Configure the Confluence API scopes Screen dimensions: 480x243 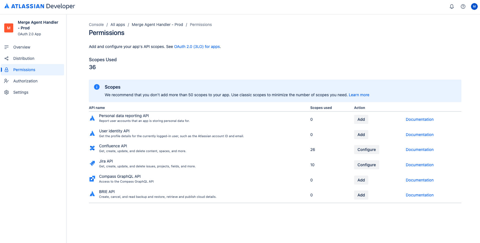tap(367, 150)
